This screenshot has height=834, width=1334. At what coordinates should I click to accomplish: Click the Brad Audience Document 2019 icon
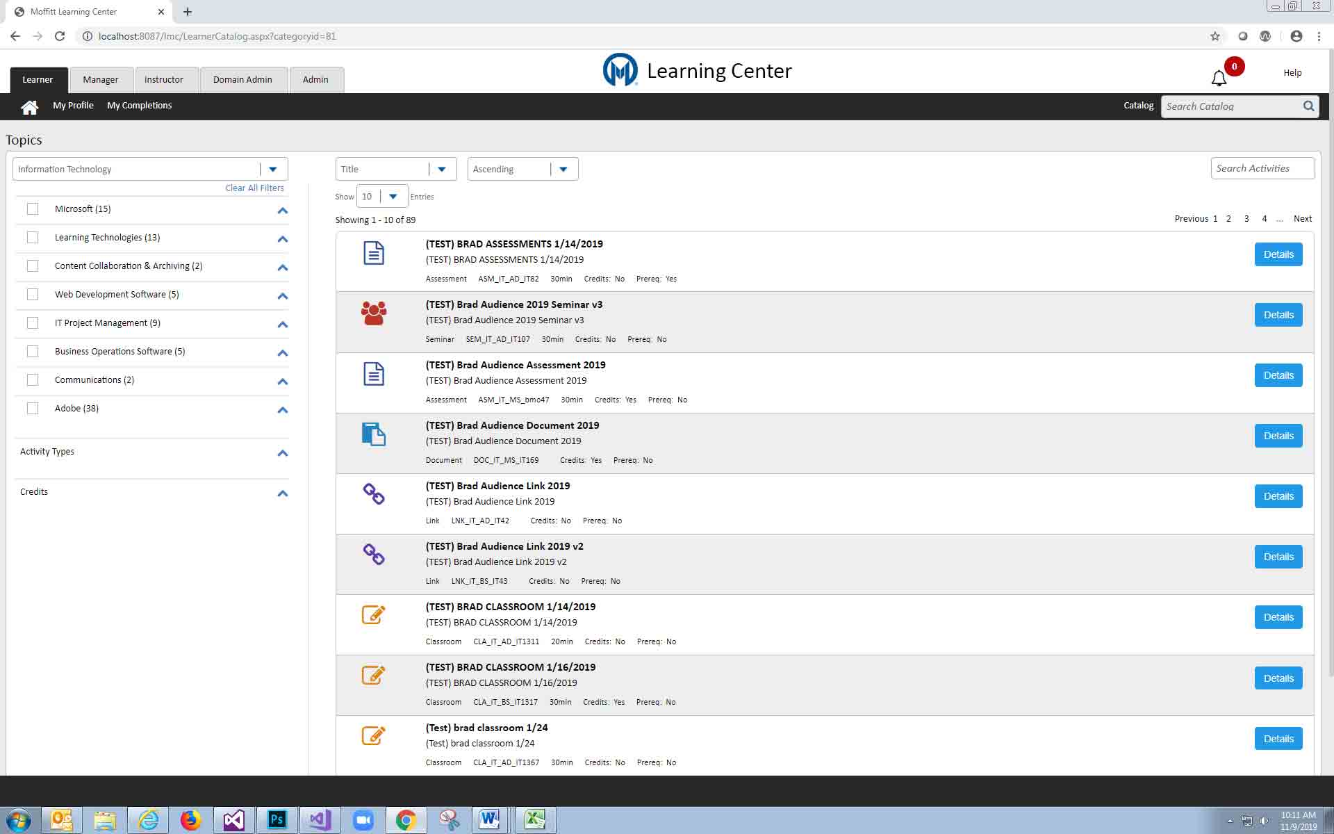click(374, 434)
